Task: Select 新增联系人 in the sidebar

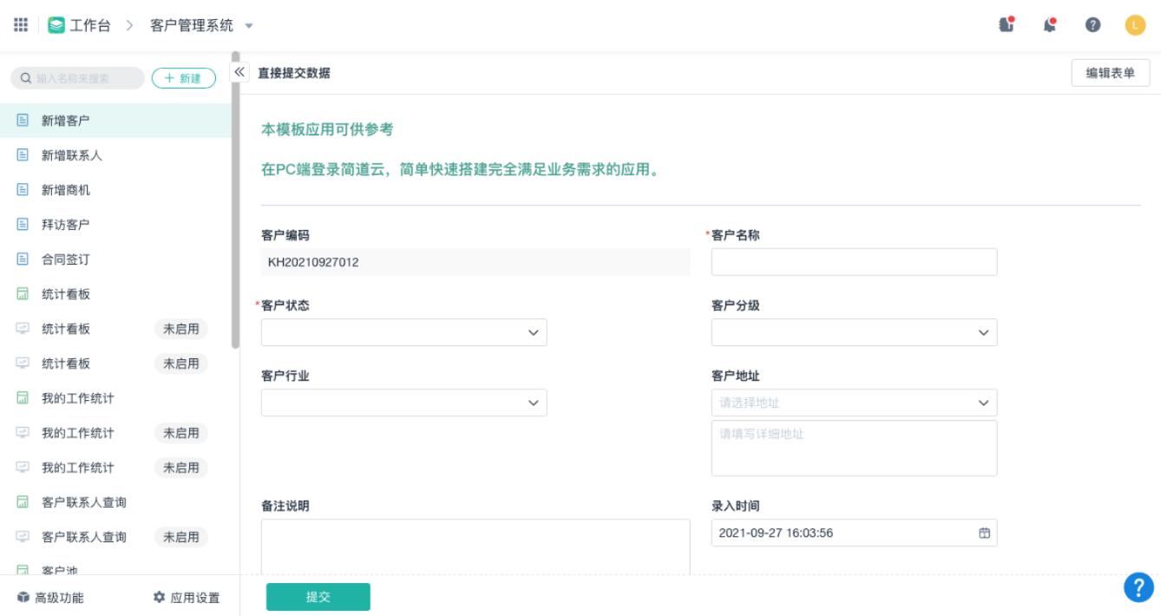Action: pyautogui.click(x=72, y=155)
